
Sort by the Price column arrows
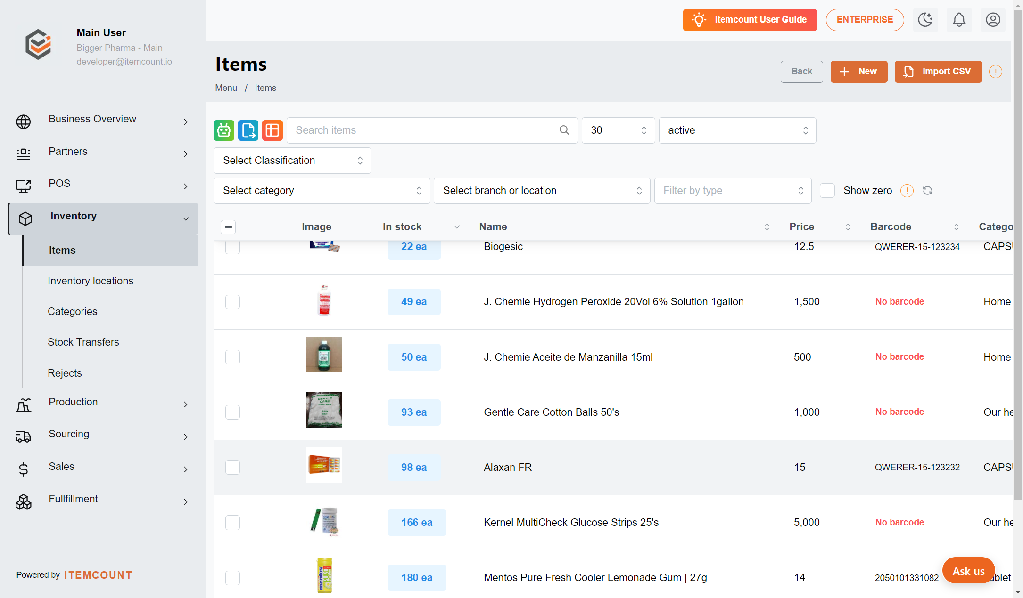(x=848, y=227)
